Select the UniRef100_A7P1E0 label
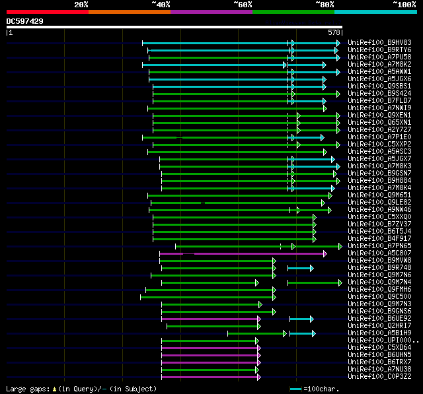 point(379,137)
